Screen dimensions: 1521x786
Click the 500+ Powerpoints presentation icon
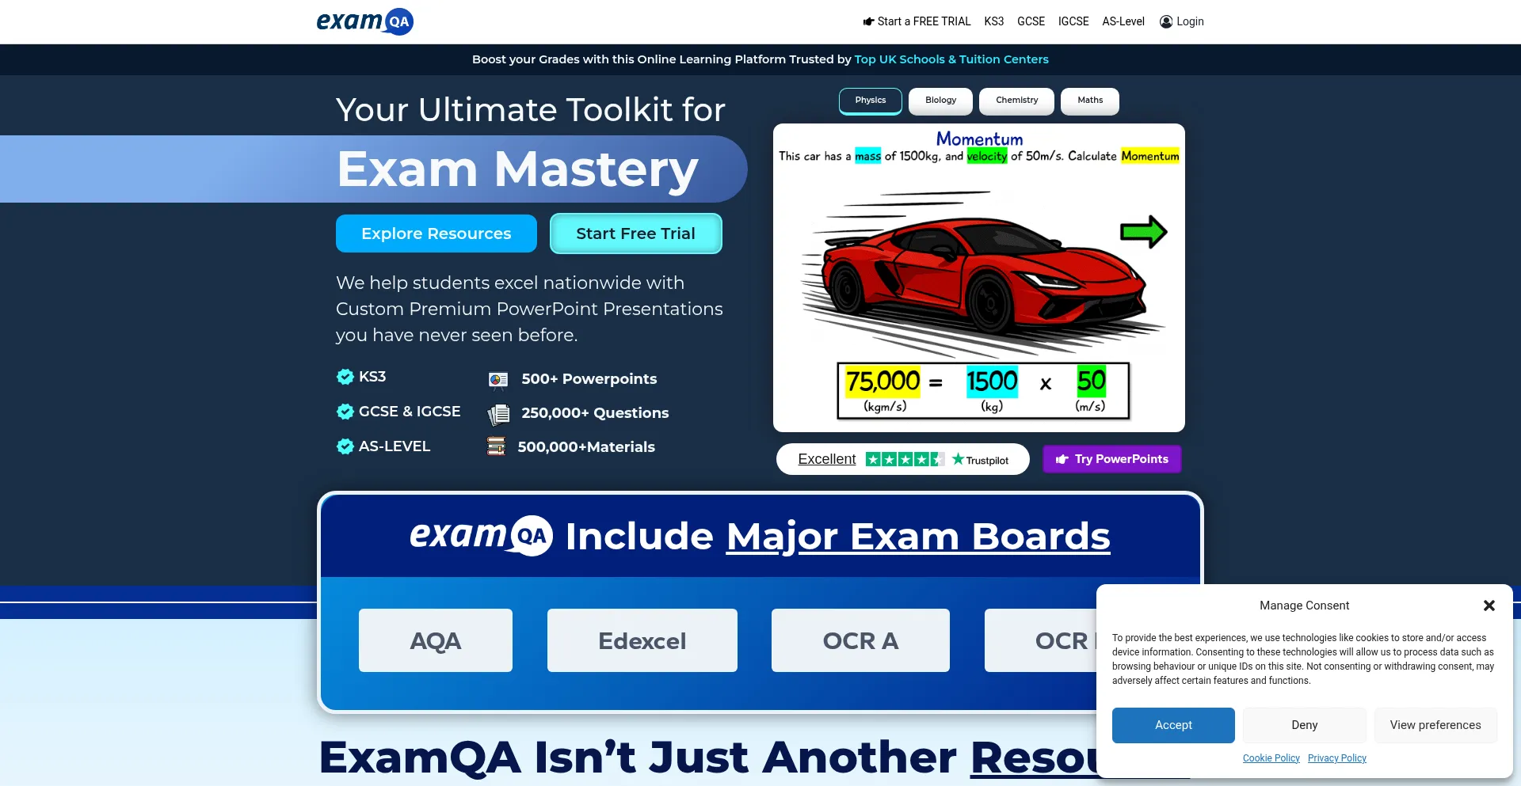(497, 380)
